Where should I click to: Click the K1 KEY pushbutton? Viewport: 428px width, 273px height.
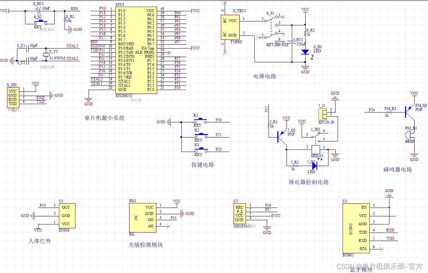(200, 120)
